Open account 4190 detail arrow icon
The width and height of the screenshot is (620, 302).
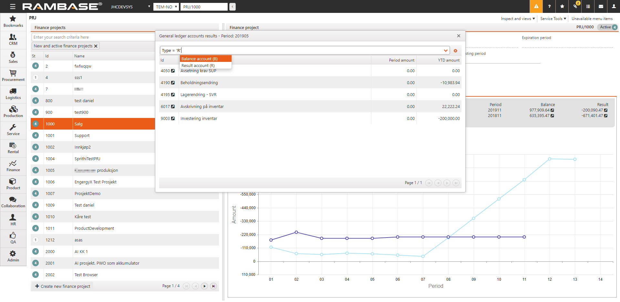173,83
